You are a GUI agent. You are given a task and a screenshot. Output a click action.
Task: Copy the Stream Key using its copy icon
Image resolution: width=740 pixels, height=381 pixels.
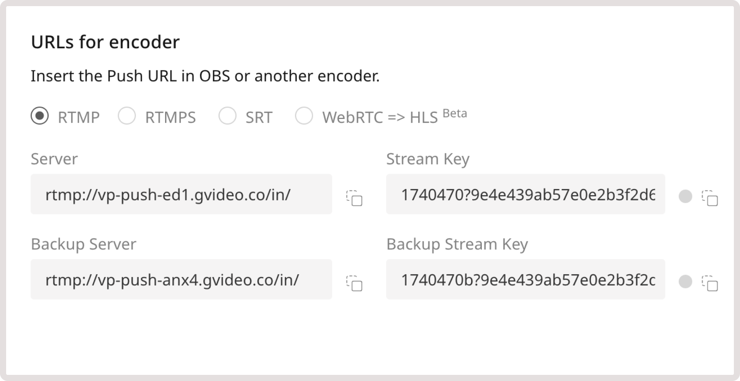point(711,197)
